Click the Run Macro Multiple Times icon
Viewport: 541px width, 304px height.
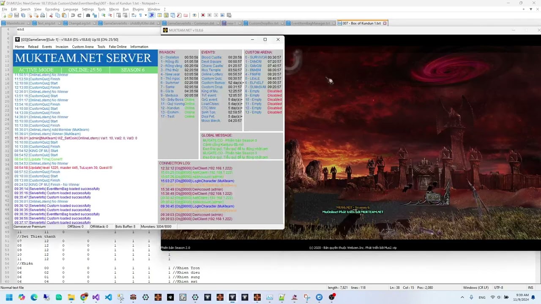pyautogui.click(x=222, y=15)
